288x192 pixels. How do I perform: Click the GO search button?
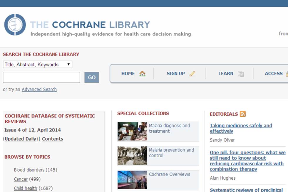click(92, 77)
